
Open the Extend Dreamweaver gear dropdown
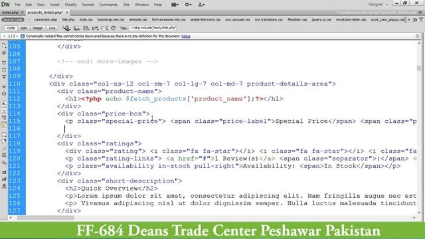[188, 5]
